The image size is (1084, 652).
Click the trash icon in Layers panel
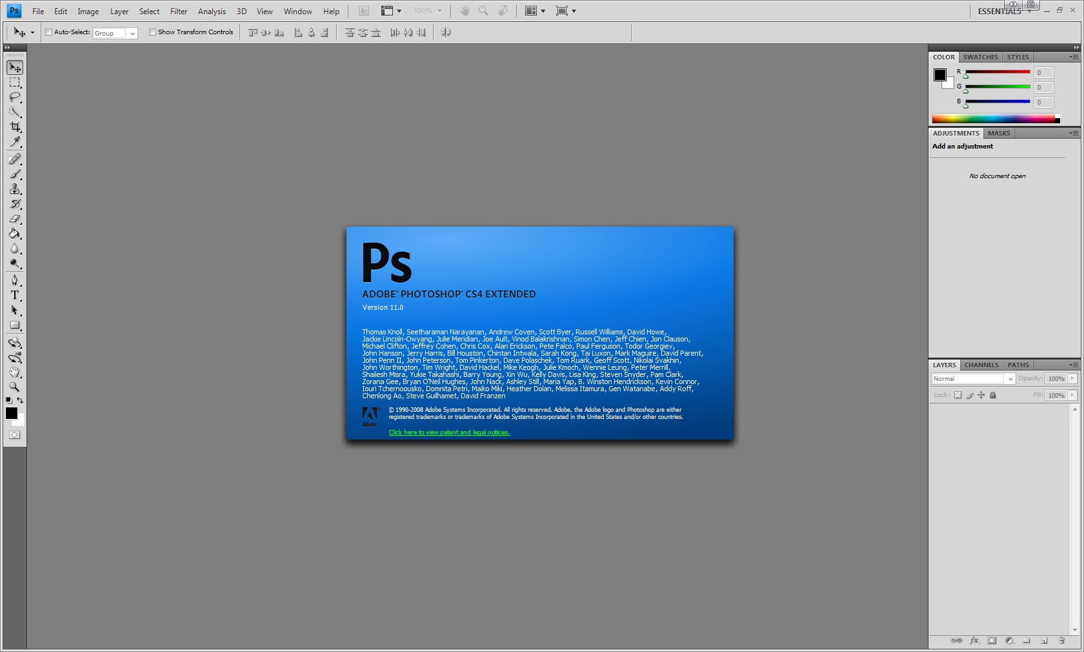point(1061,640)
